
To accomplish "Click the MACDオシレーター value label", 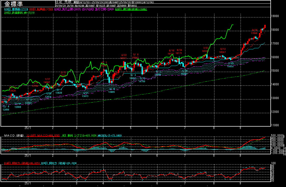I will tap(110, 136).
